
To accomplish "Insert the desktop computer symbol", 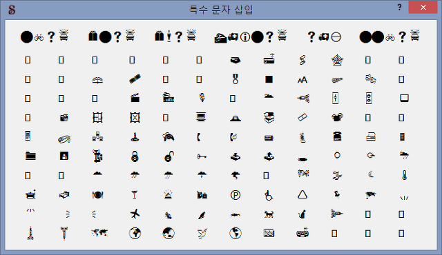I will click(201, 116).
